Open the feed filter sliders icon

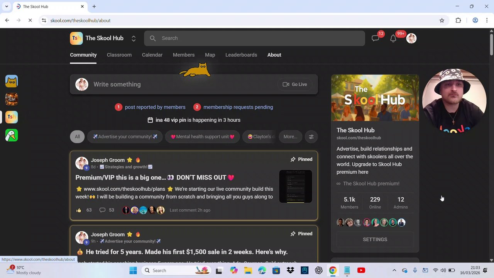[x=311, y=137]
